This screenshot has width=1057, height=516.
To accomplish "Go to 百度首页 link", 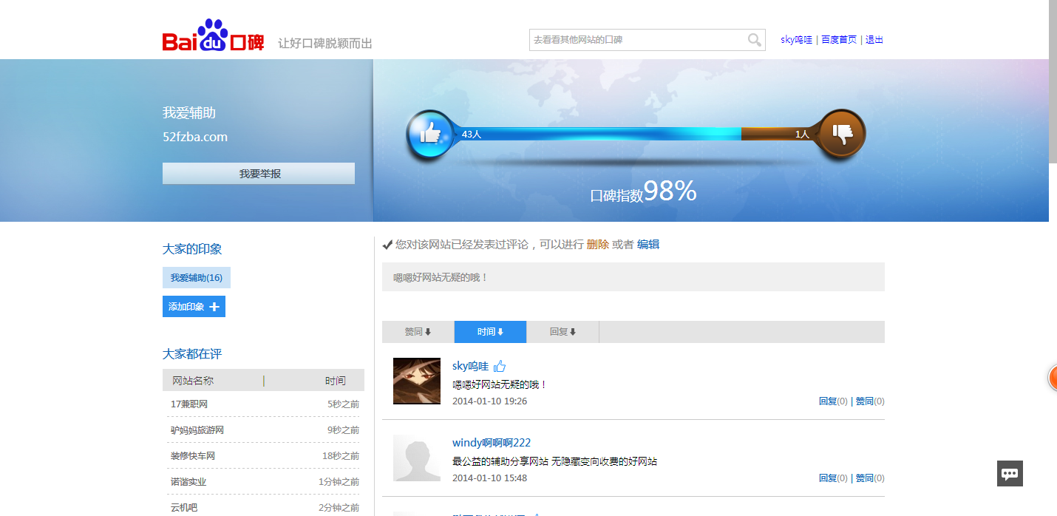I will [x=839, y=40].
